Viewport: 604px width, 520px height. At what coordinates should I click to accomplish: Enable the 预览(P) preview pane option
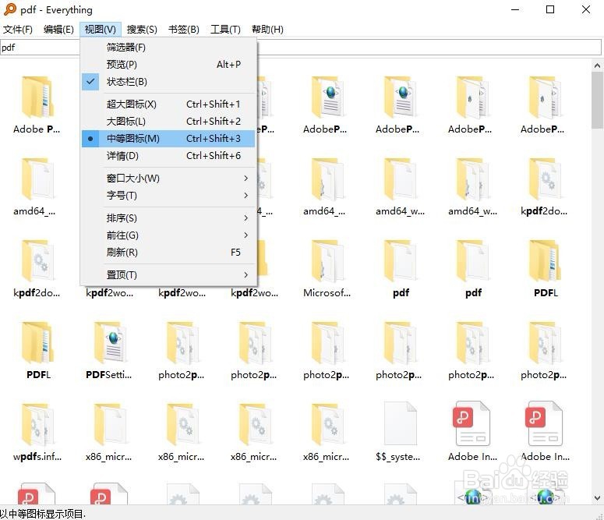point(168,65)
